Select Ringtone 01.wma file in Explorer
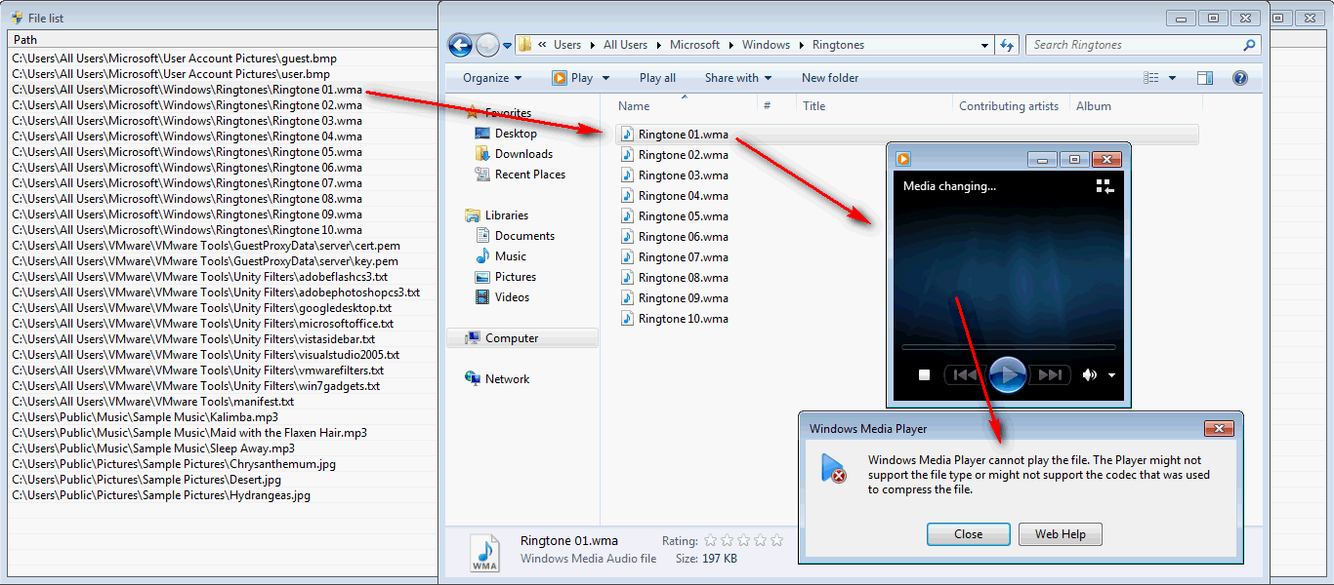1334x585 pixels. [683, 135]
